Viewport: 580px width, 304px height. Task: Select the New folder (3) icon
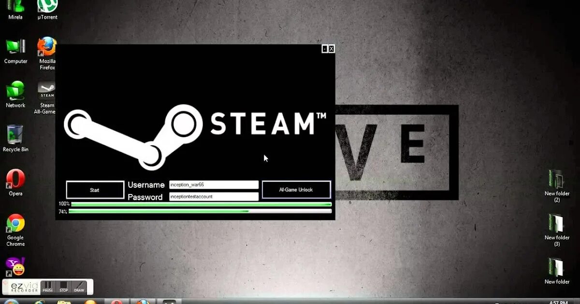[x=557, y=230]
